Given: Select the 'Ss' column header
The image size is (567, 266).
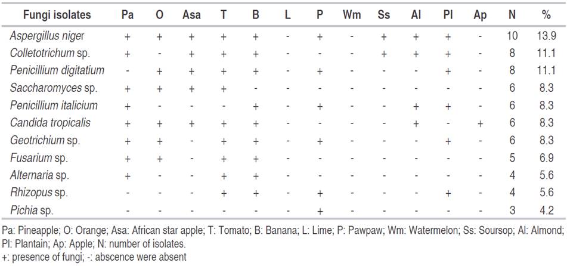Looking at the screenshot, I should [x=384, y=16].
